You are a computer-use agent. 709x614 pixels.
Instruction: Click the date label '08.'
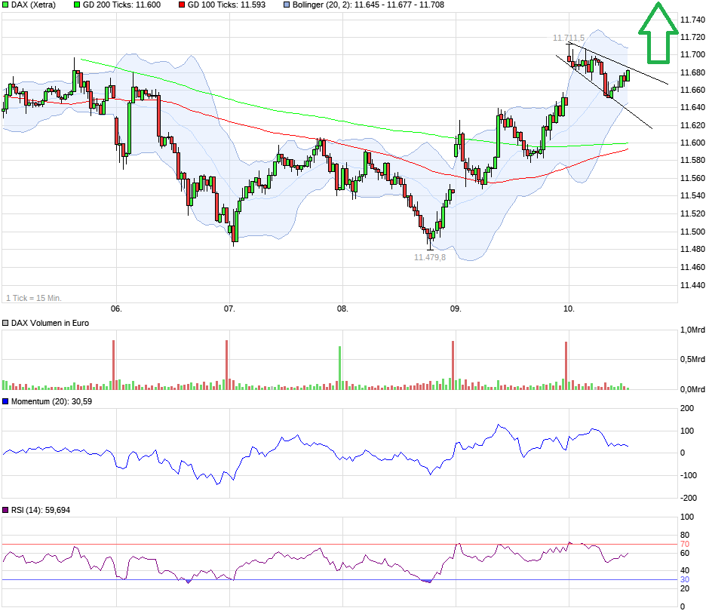point(342,309)
